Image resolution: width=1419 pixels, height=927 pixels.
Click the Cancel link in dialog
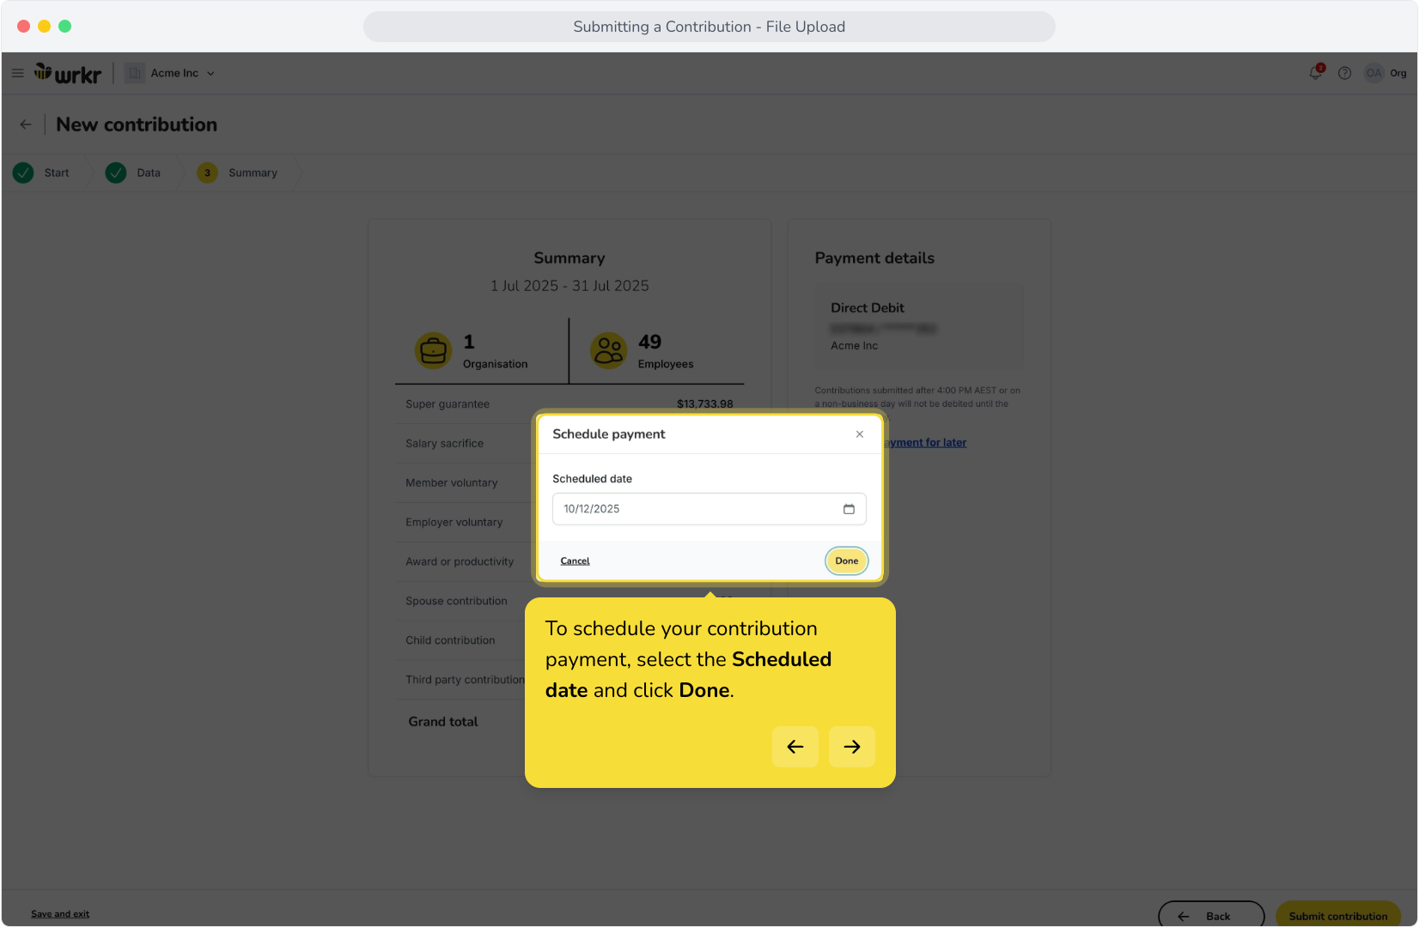pyautogui.click(x=576, y=561)
